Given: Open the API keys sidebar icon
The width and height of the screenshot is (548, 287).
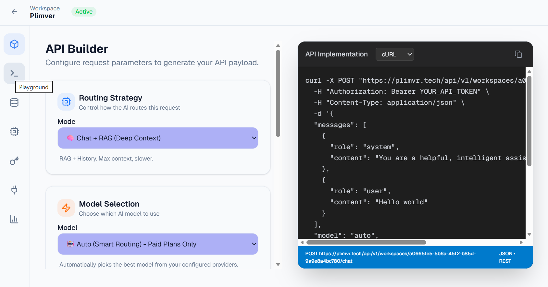Looking at the screenshot, I should [14, 161].
